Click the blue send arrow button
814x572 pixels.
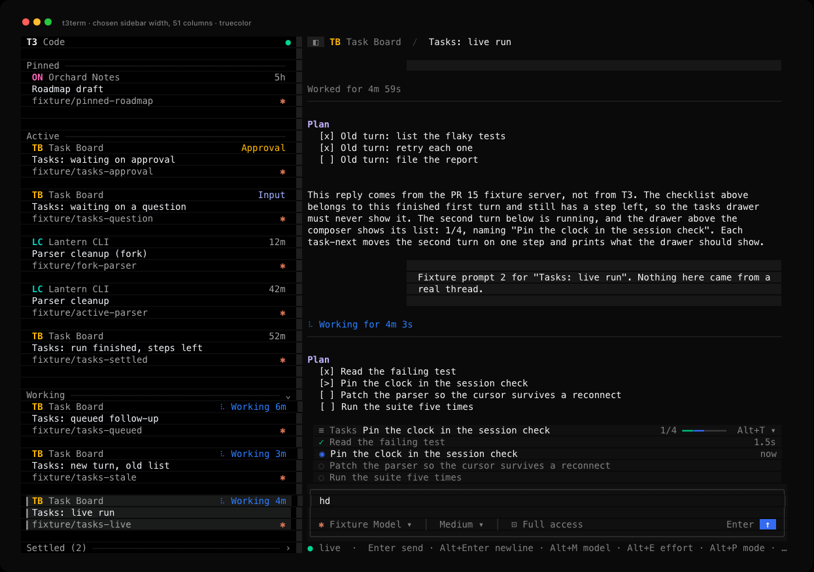768,524
